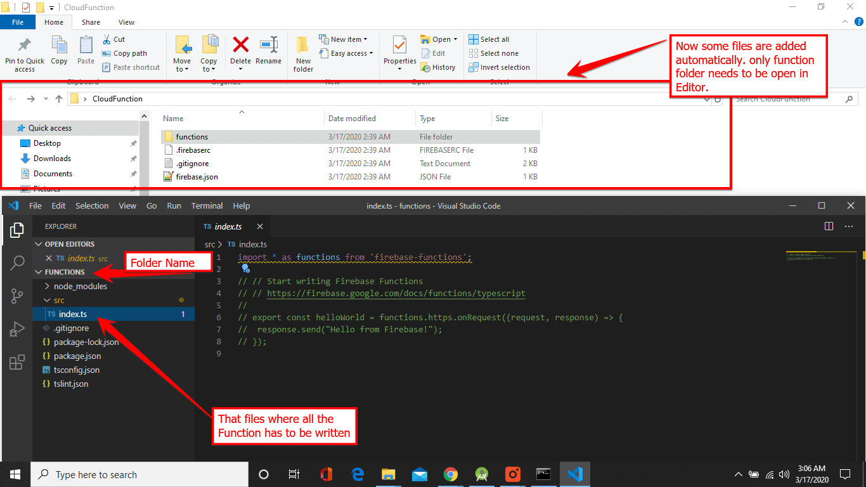Image resolution: width=866 pixels, height=487 pixels.
Task: Collapse the src folder
Action: coord(47,300)
